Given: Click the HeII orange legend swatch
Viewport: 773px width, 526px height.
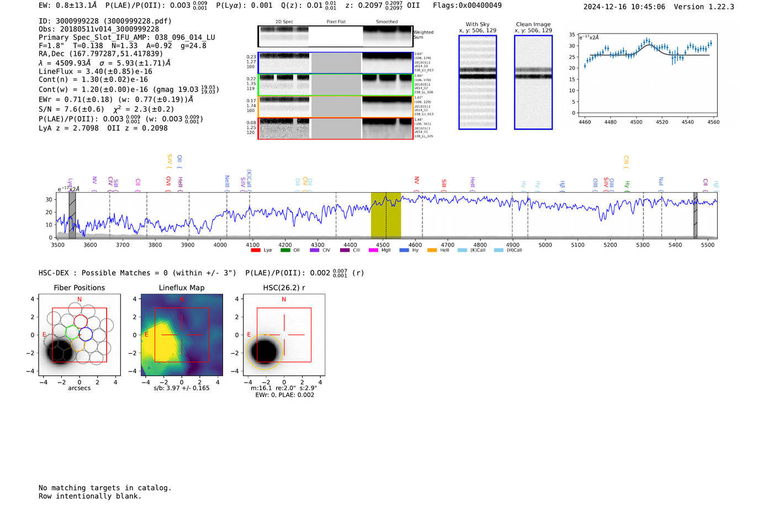Looking at the screenshot, I should [x=432, y=251].
